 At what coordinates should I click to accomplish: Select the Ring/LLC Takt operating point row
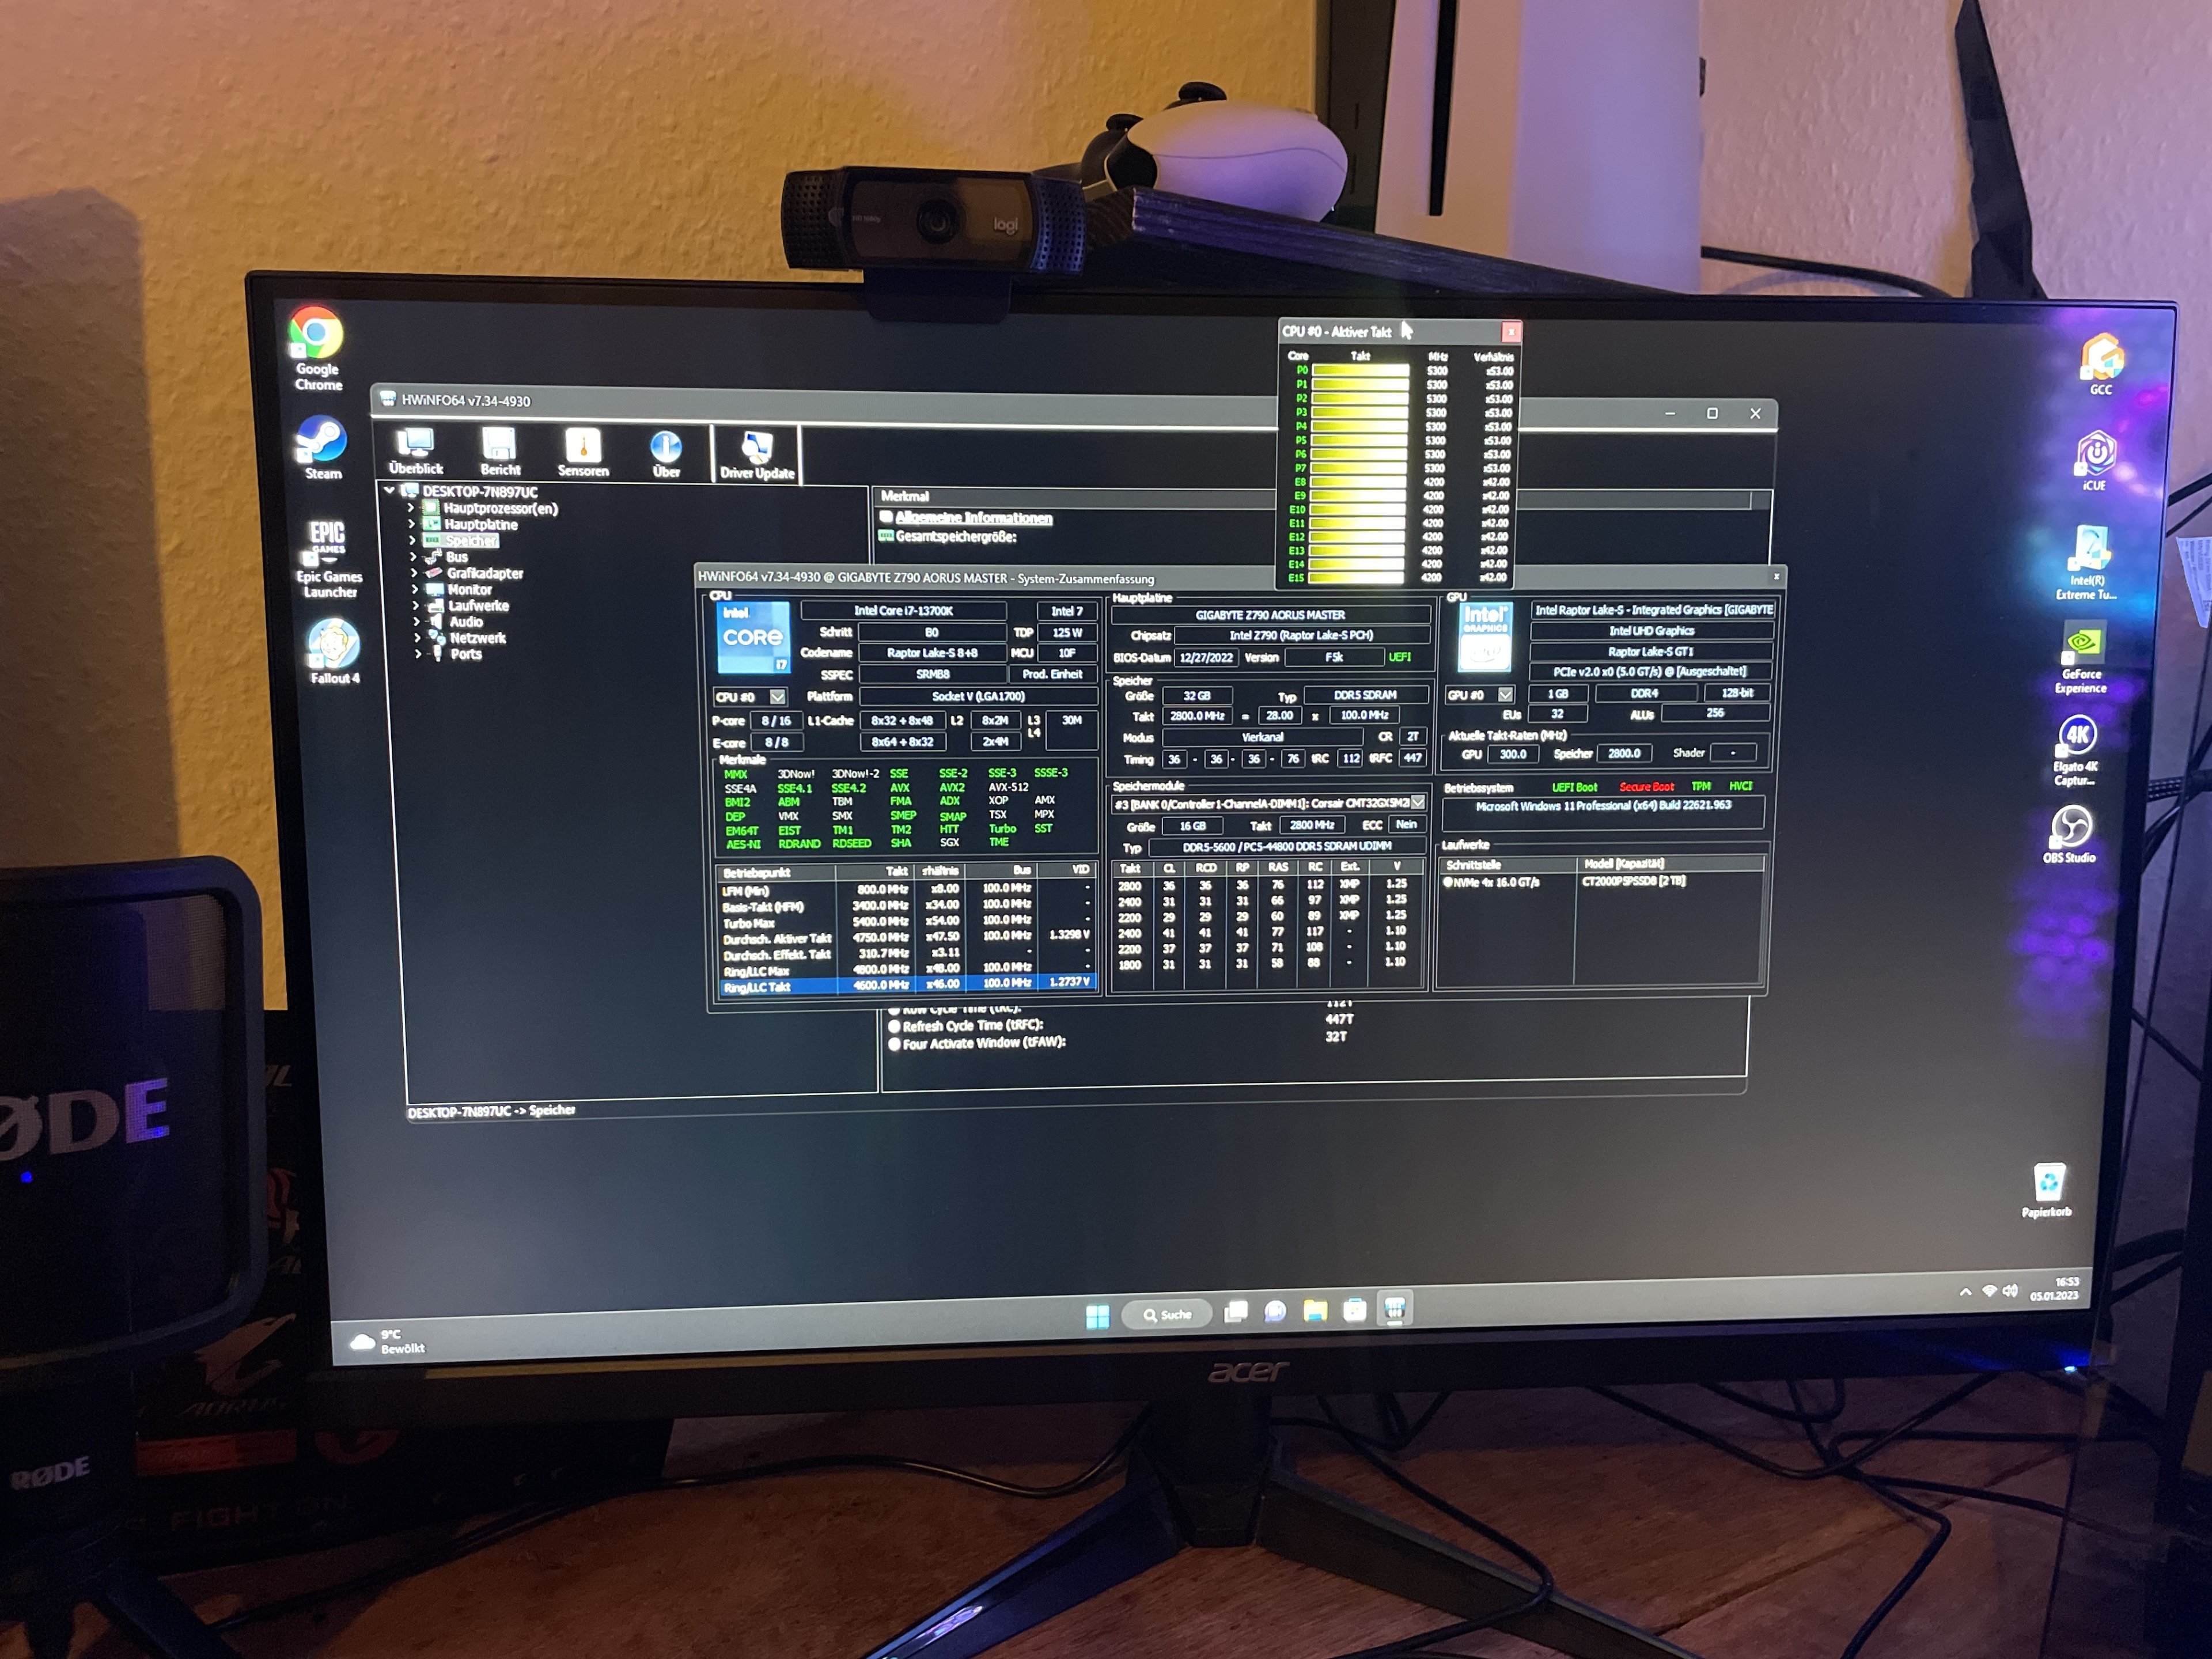click(757, 987)
